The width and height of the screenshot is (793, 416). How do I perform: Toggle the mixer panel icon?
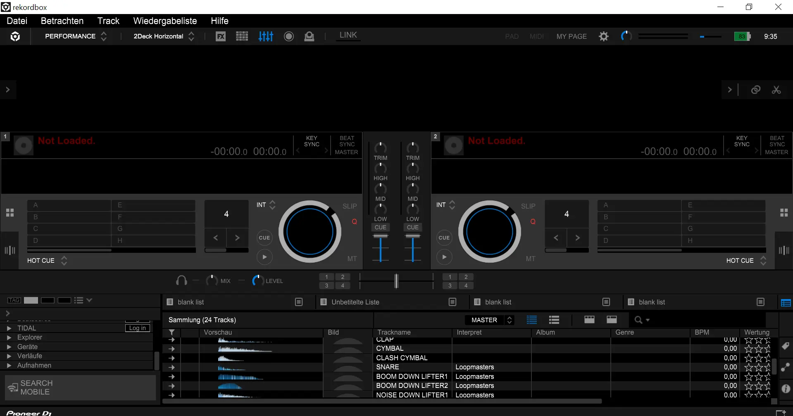(266, 36)
